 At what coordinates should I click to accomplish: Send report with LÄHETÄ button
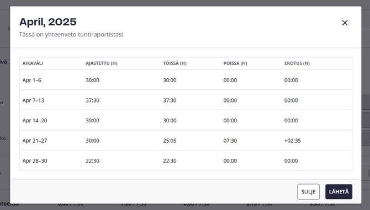tap(339, 192)
